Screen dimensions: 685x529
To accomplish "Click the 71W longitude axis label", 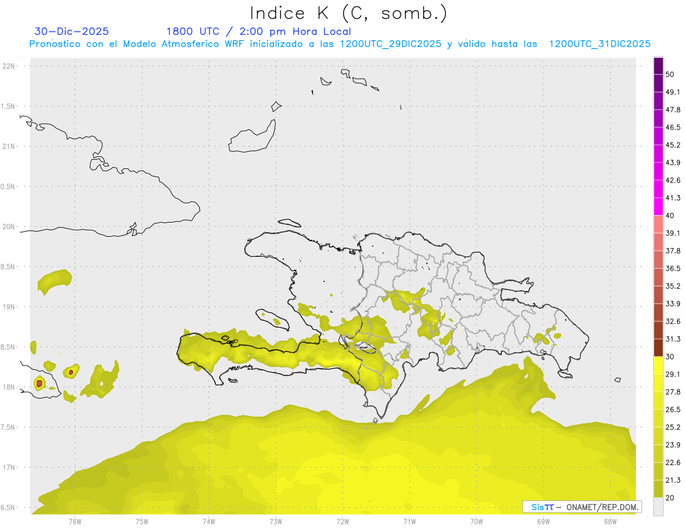I will tap(409, 521).
